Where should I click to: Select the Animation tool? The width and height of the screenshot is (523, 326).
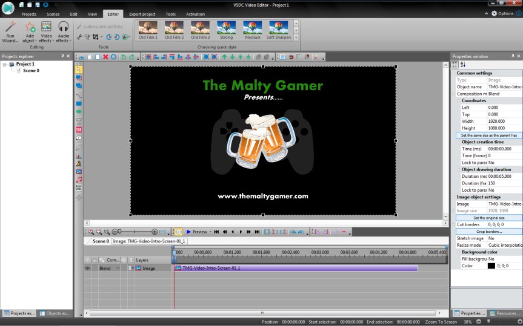pyautogui.click(x=79, y=163)
